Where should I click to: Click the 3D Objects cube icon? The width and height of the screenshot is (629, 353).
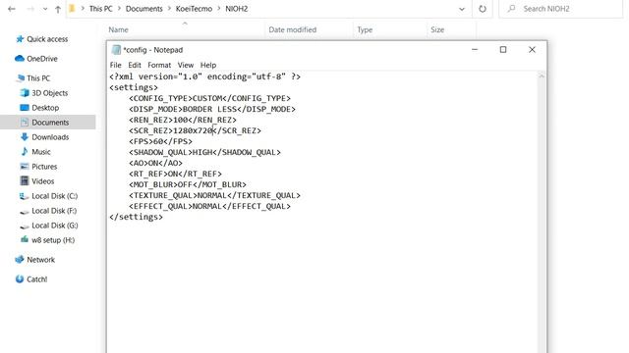coord(25,93)
